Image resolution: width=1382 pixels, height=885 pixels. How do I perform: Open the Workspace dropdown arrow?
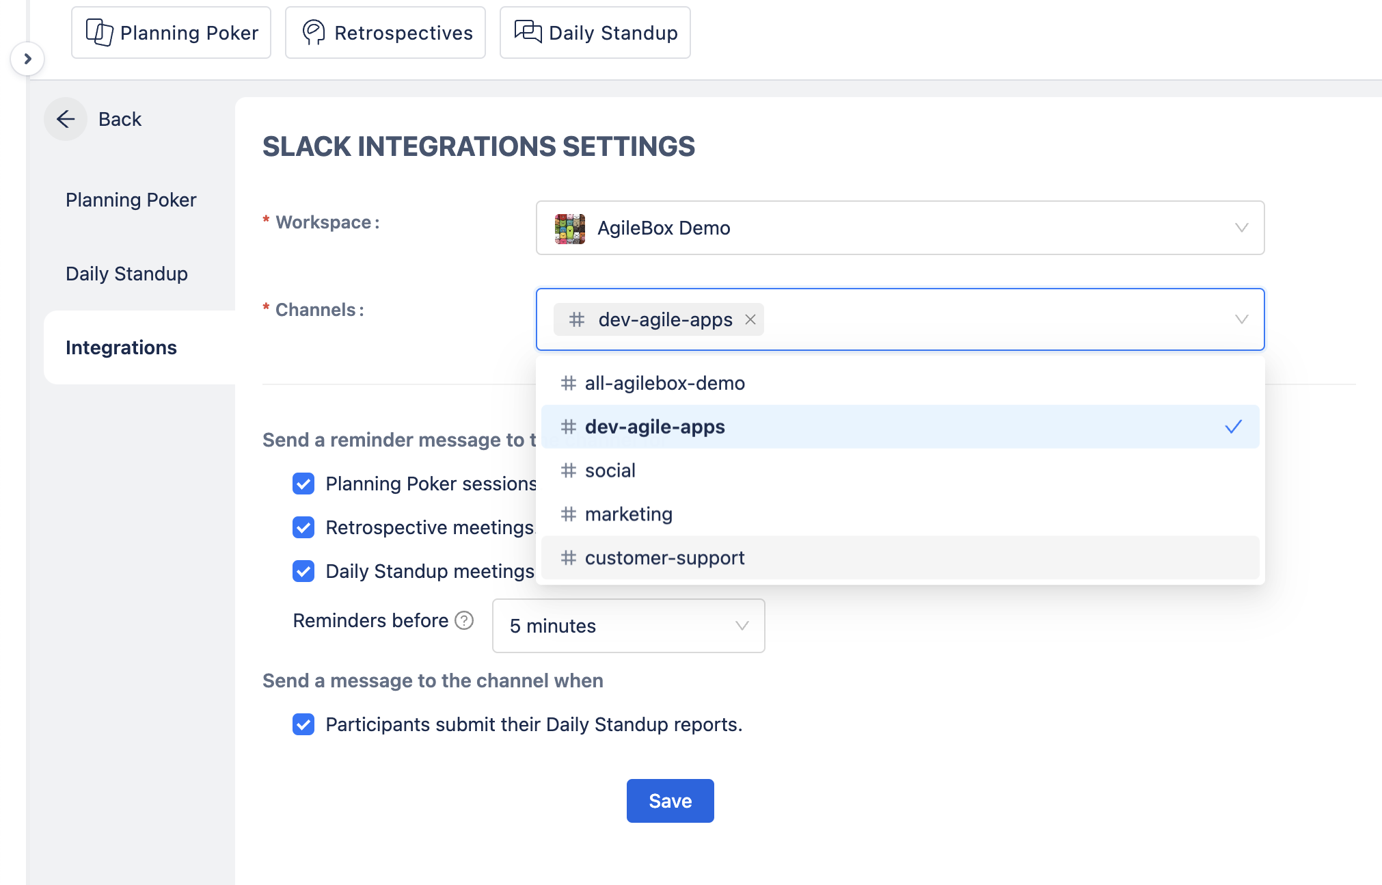(1241, 228)
